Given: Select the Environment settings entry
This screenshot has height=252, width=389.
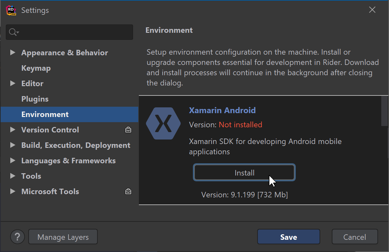Looking at the screenshot, I should 45,114.
